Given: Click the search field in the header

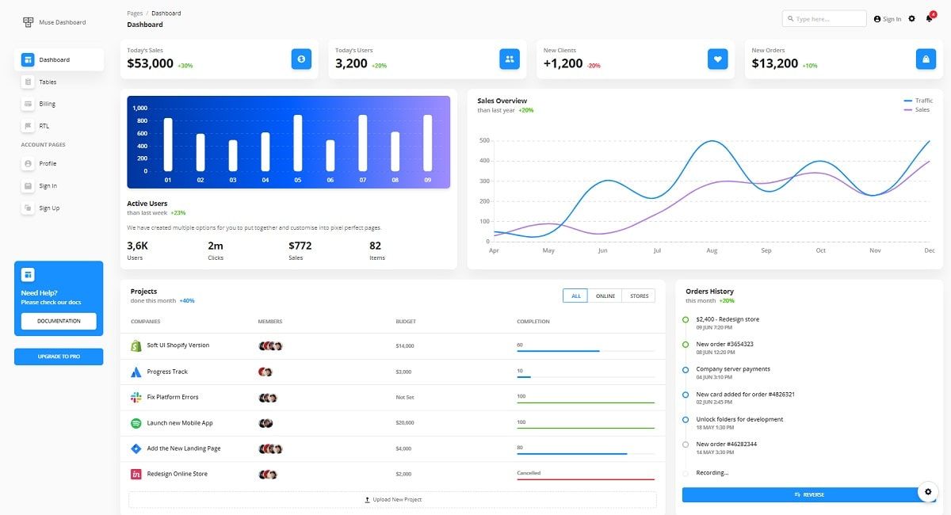Looking at the screenshot, I should coord(826,18).
